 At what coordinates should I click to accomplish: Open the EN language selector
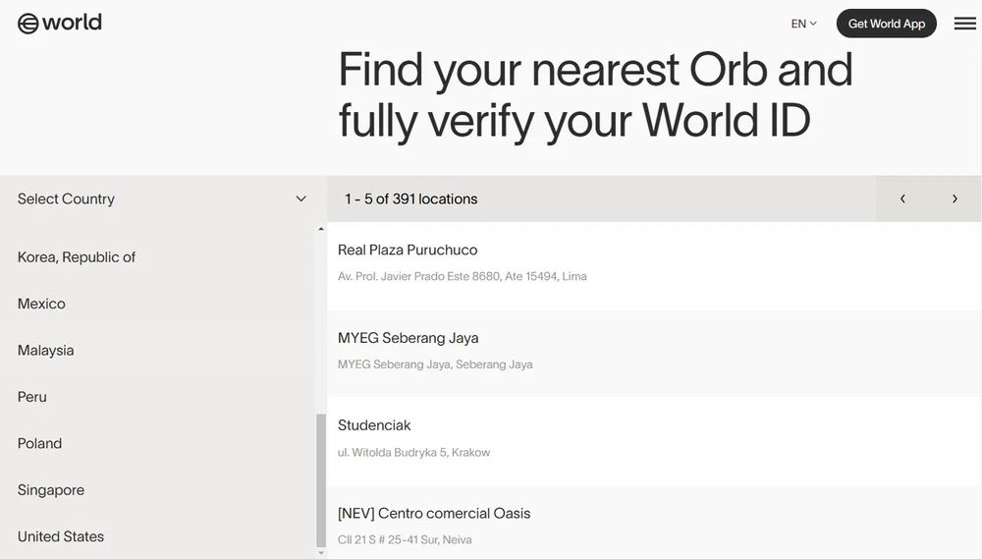[x=803, y=24]
